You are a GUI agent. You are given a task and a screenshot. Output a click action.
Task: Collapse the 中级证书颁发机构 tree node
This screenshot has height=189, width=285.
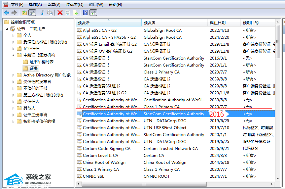[13, 55]
